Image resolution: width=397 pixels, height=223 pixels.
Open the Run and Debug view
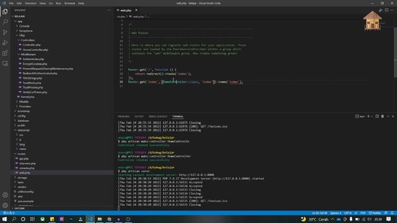tap(5, 43)
